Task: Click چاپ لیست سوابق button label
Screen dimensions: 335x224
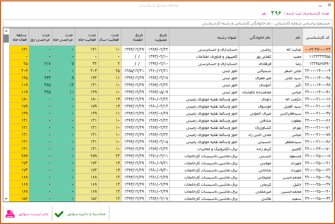Action: [x=33, y=214]
